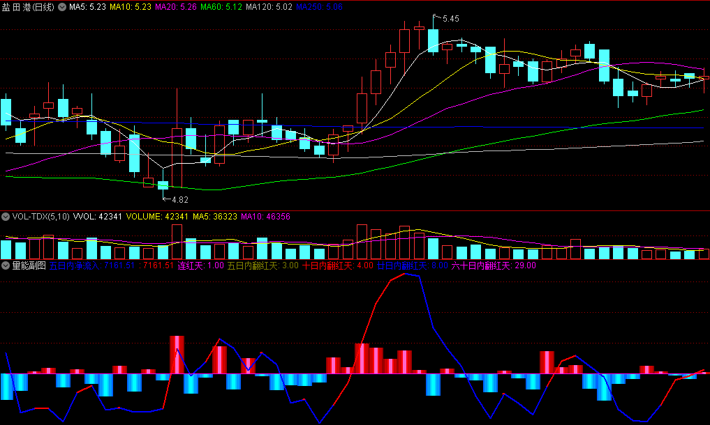Click the volume MA10: 46356 label
Image resolution: width=710 pixels, height=425 pixels.
(265, 217)
